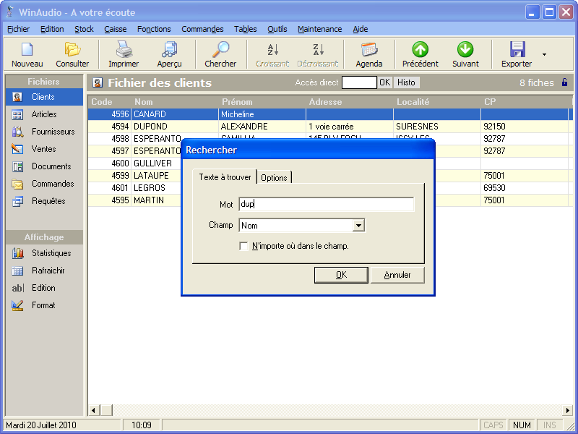Open Statistiques in the Affichage panel

pyautogui.click(x=51, y=253)
